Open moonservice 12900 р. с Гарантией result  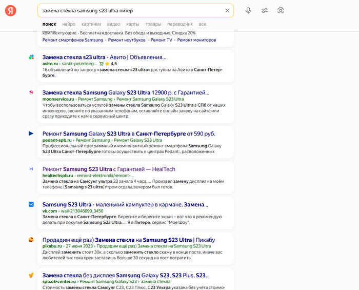point(126,92)
